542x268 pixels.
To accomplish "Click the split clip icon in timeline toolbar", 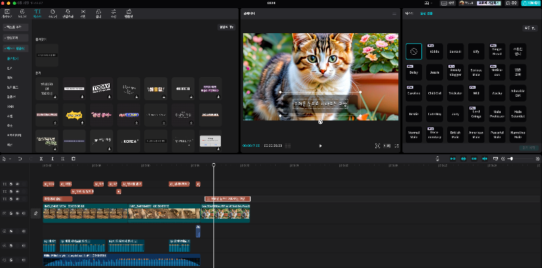I will (x=41, y=159).
